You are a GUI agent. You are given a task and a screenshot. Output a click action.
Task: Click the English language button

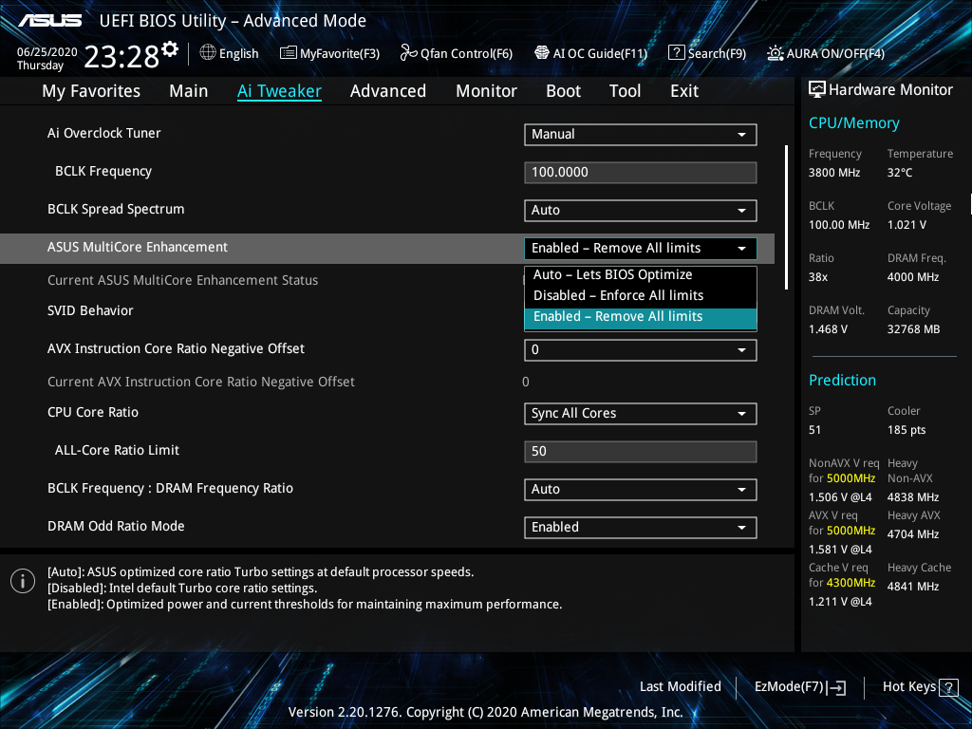pos(238,53)
